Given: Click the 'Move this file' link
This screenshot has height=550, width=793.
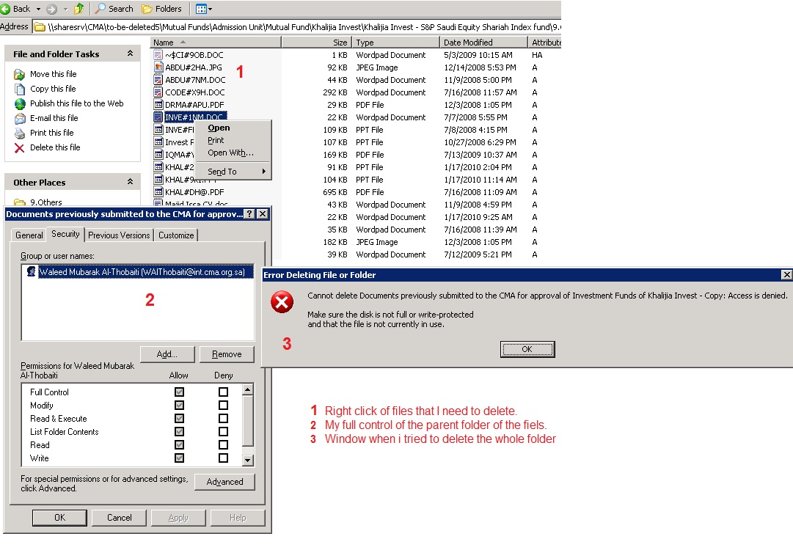Looking at the screenshot, I should tap(53, 74).
